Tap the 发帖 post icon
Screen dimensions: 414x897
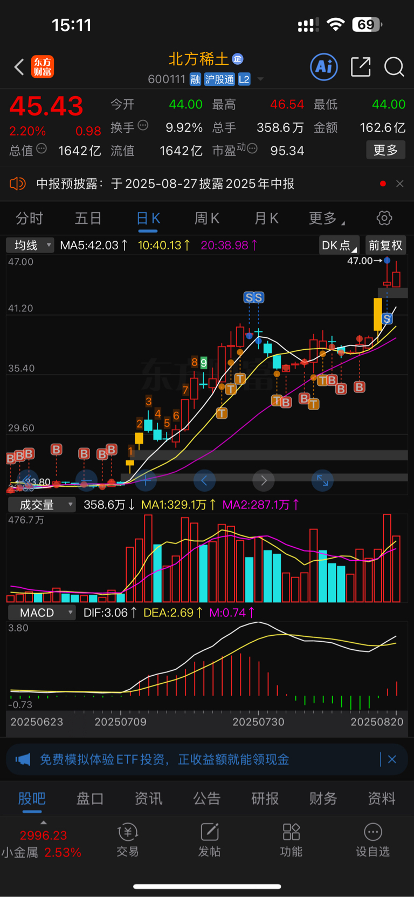209,840
